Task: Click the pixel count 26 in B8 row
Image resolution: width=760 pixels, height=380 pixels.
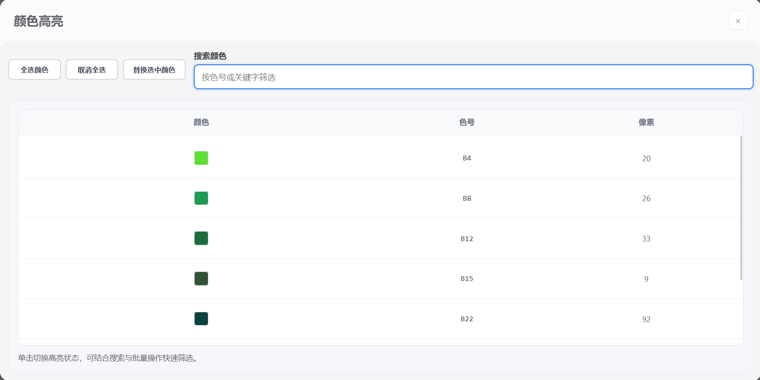Action: [x=646, y=199]
